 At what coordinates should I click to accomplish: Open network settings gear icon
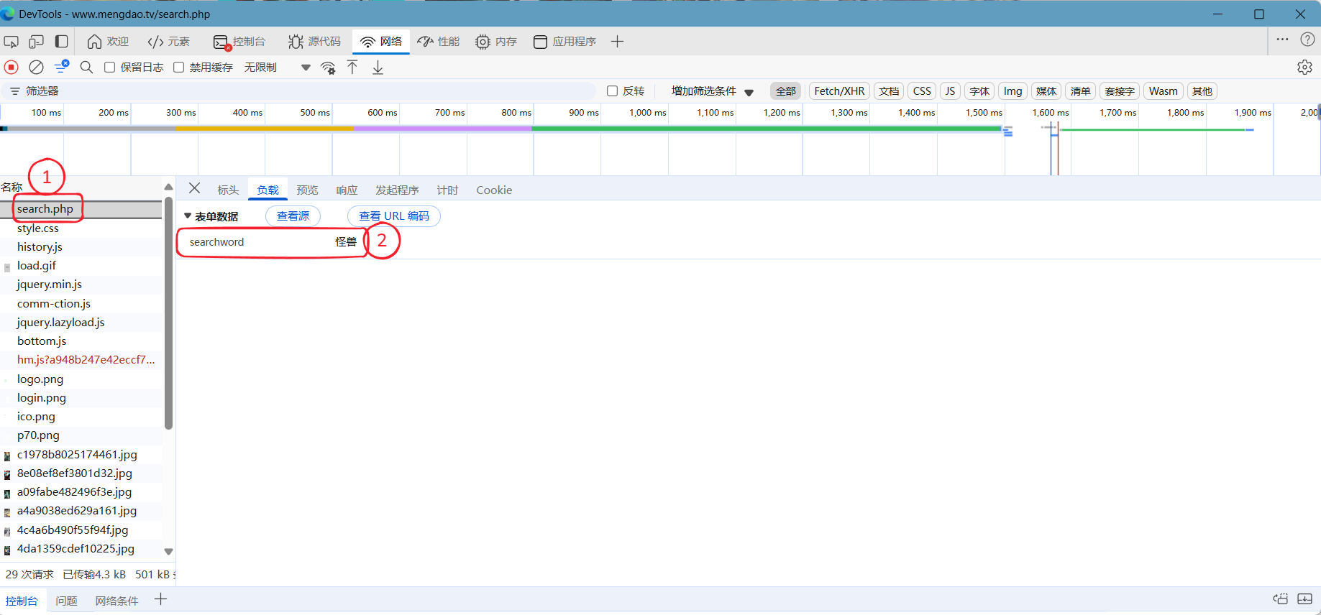pyautogui.click(x=1304, y=67)
